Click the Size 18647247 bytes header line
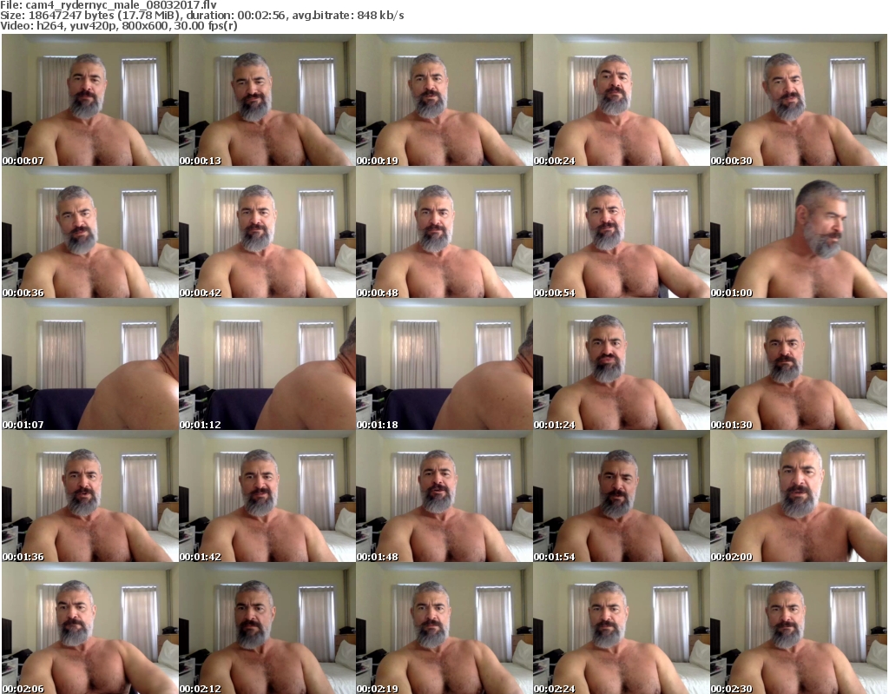This screenshot has height=694, width=889. 201,16
